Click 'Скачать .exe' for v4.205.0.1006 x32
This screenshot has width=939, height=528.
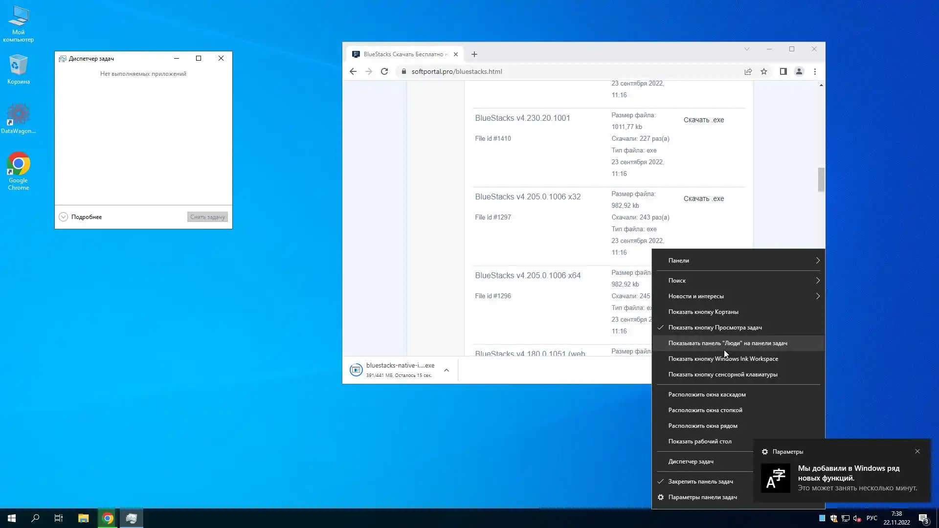coord(703,198)
